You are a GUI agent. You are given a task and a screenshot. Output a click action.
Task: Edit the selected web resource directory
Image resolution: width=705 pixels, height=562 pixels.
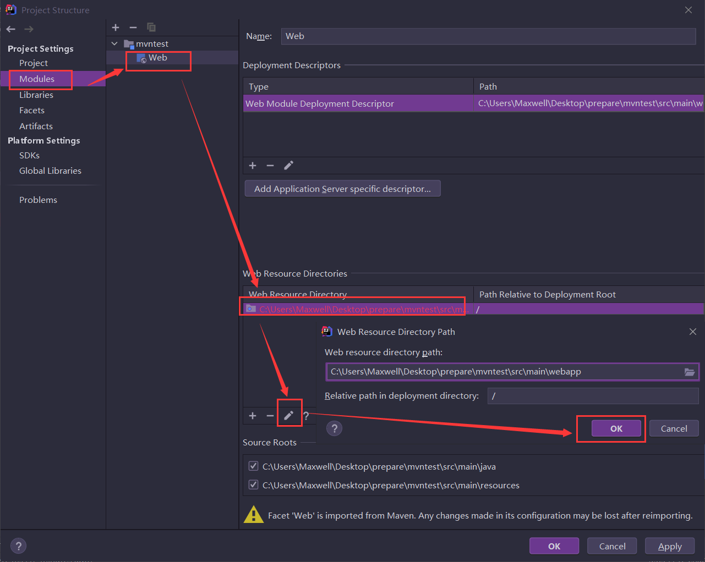point(288,416)
